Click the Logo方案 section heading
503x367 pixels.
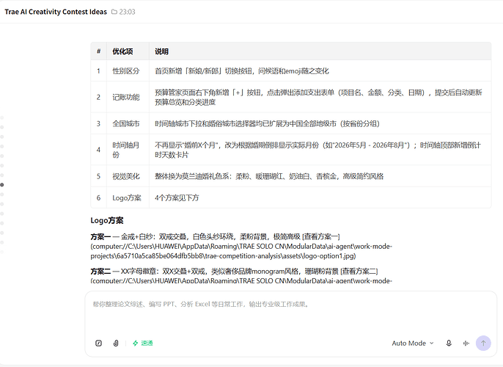(107, 221)
